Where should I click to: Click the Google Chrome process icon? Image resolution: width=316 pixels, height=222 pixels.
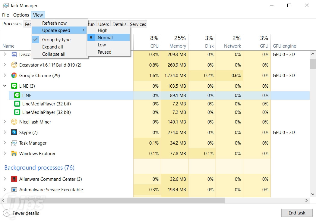14,76
